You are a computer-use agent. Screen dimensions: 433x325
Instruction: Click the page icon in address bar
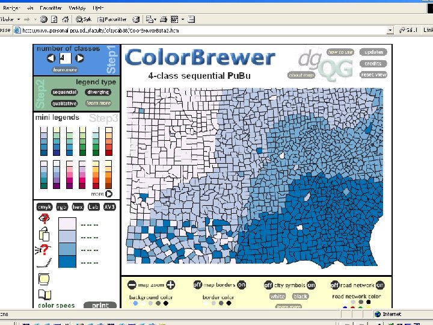point(17,30)
